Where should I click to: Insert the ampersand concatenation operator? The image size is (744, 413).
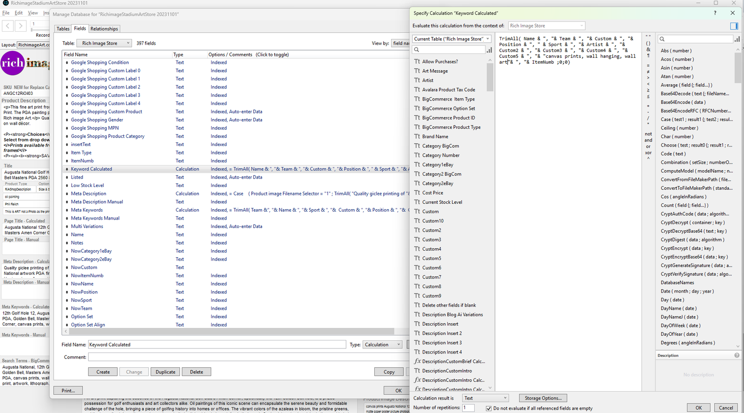pos(648,49)
